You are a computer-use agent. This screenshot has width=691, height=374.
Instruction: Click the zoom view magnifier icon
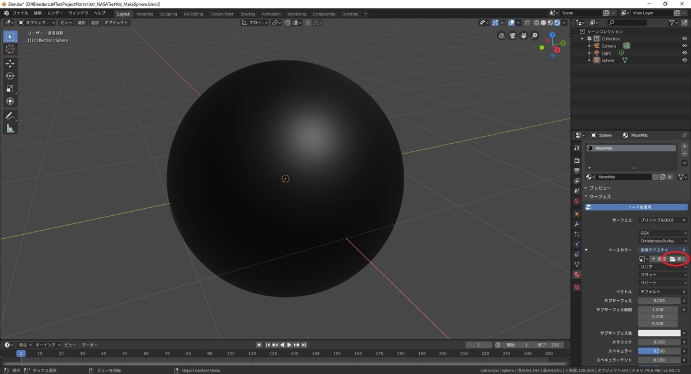click(x=534, y=36)
